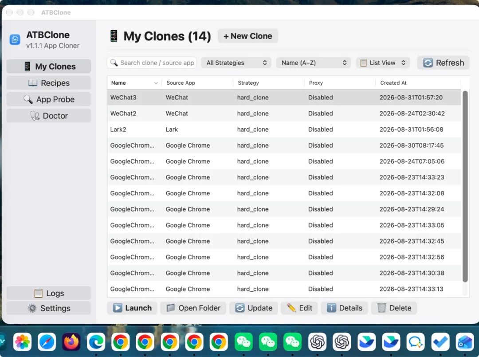479x357 pixels.
Task: Select the clone created 2026-08-23T14:32:45
Action: 284,241
